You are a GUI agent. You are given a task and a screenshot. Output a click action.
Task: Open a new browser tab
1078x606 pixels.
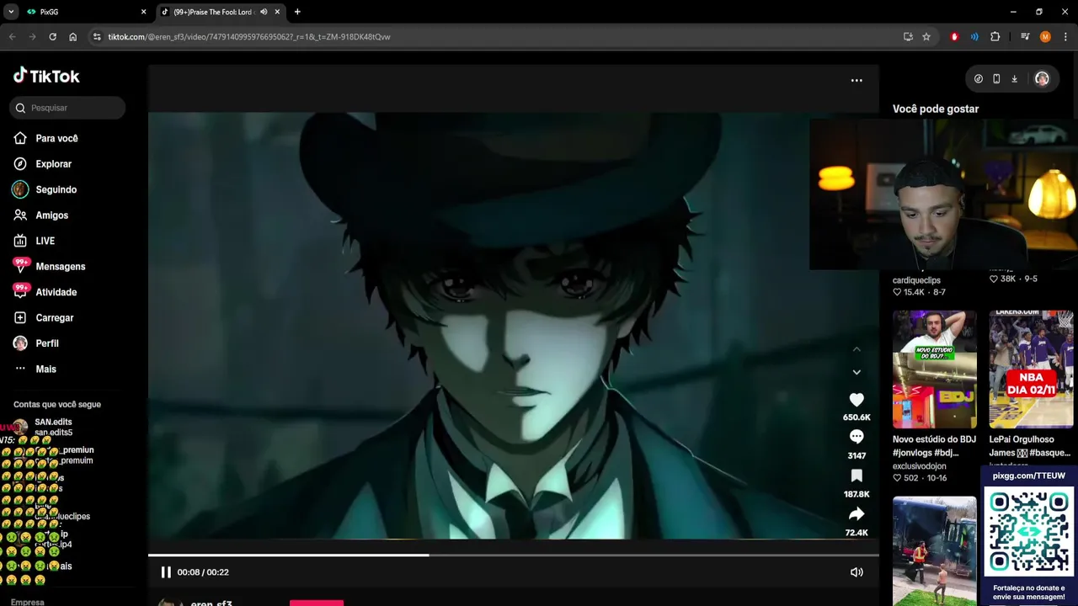(x=297, y=12)
